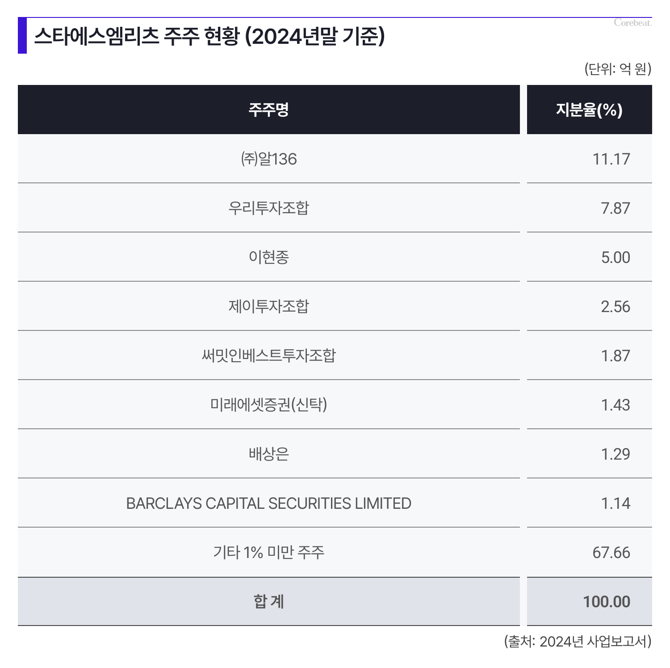Click the 제이투자조합 cell
Image resolution: width=670 pixels, height=668 pixels.
coord(269,306)
